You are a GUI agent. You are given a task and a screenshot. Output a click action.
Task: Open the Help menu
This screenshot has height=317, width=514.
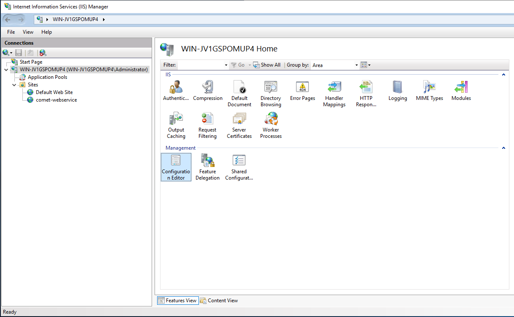tap(46, 32)
